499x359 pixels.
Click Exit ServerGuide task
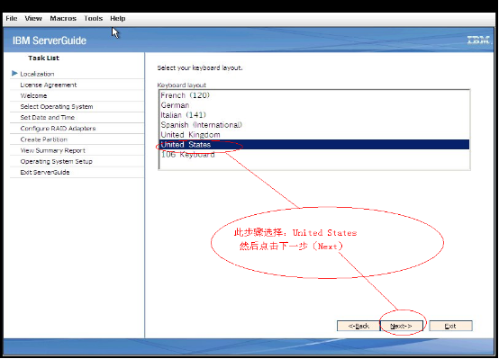[45, 173]
